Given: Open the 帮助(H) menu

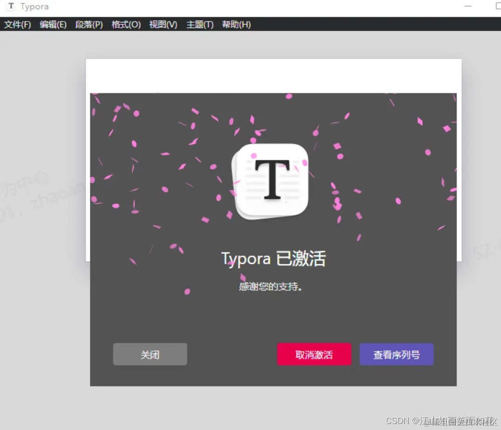Looking at the screenshot, I should [237, 25].
